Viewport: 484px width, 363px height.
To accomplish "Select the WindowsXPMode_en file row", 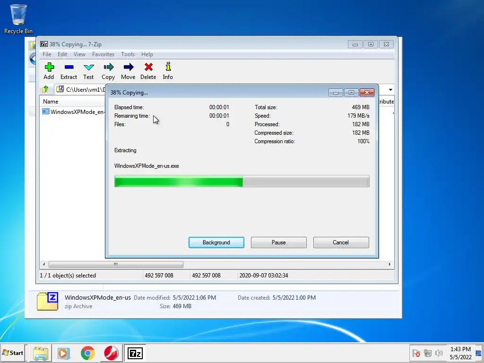I will pos(73,112).
